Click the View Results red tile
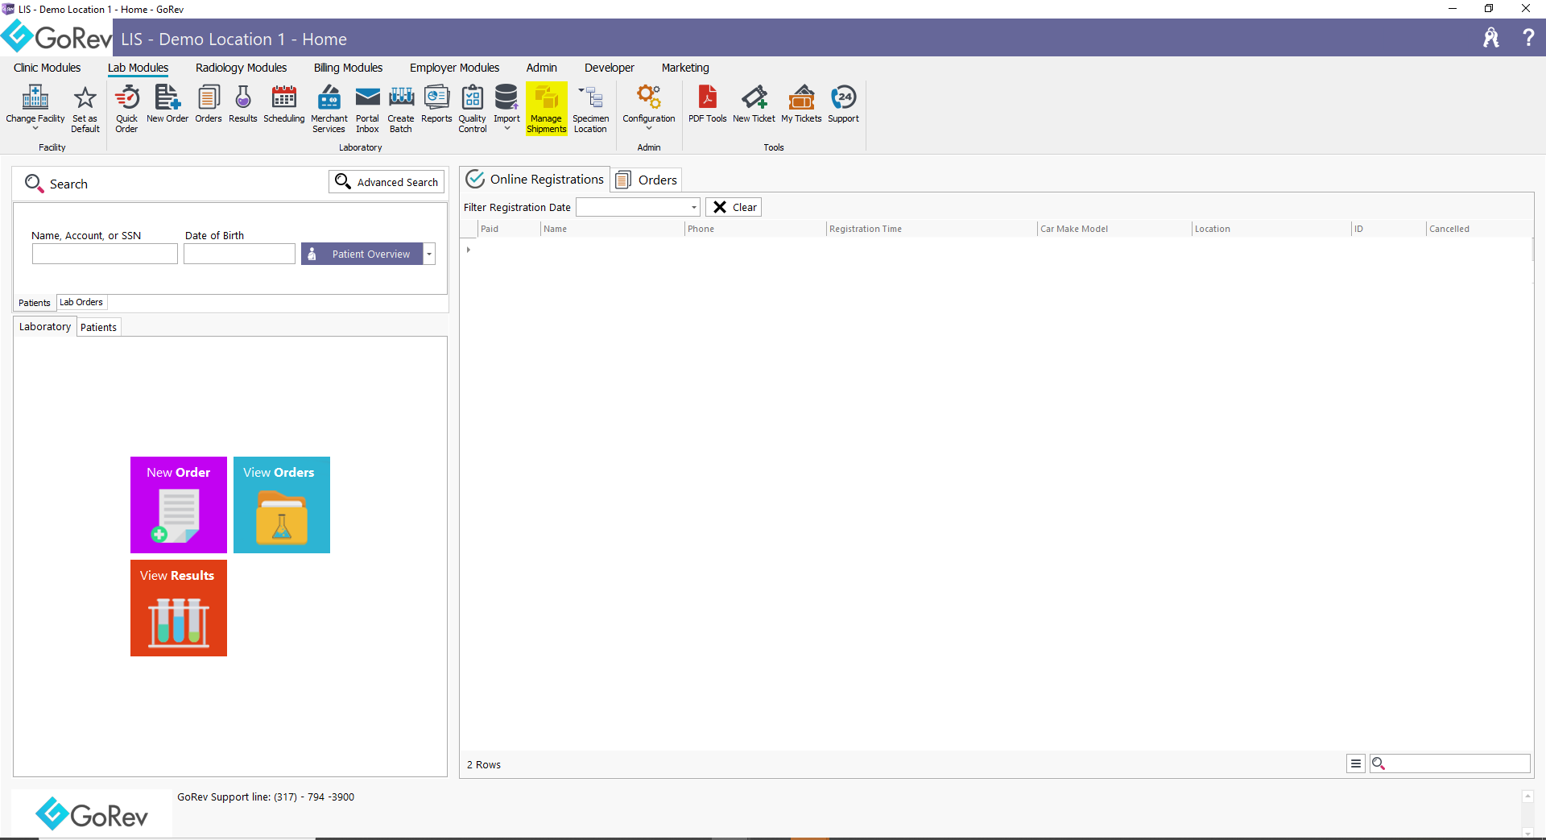This screenshot has width=1546, height=840. click(179, 608)
